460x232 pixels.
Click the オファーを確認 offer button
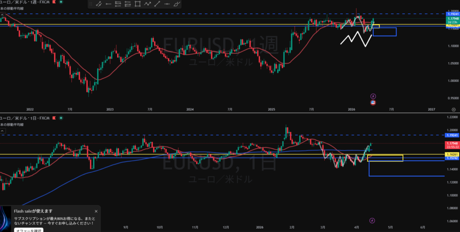pos(28,230)
